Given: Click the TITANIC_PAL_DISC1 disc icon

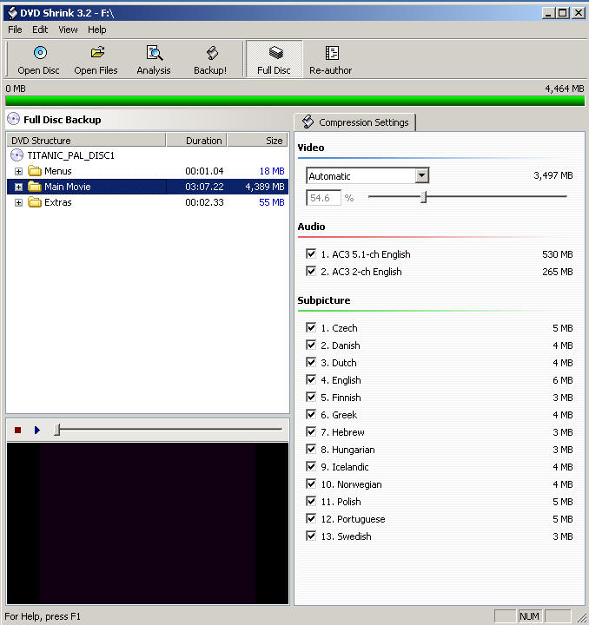Looking at the screenshot, I should tap(17, 155).
